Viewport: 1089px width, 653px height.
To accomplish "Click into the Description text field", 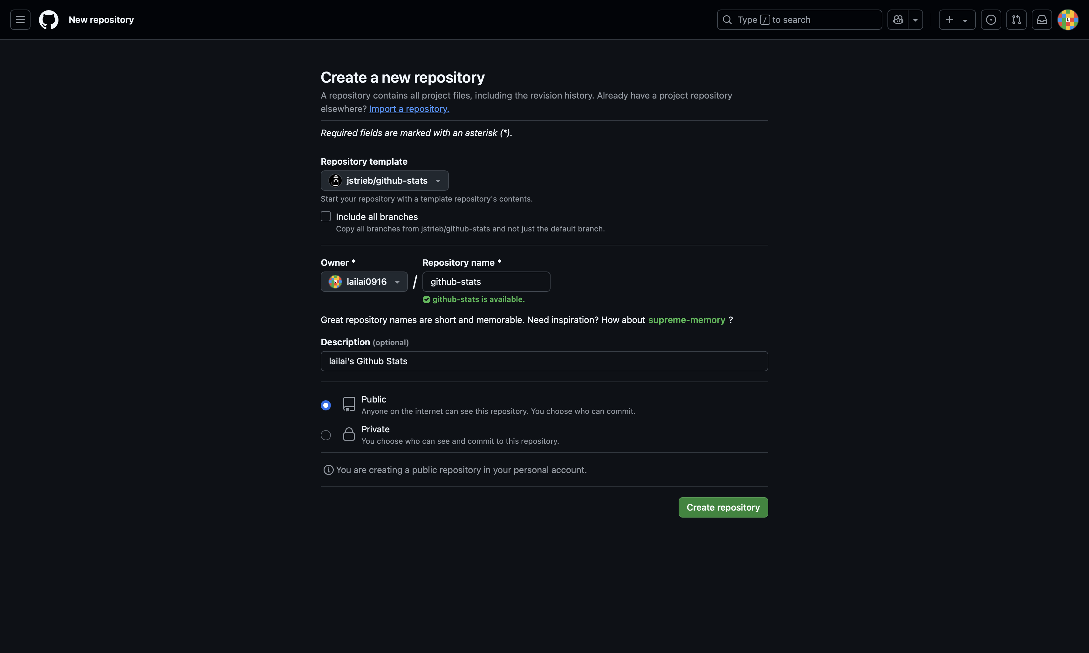I will (544, 361).
